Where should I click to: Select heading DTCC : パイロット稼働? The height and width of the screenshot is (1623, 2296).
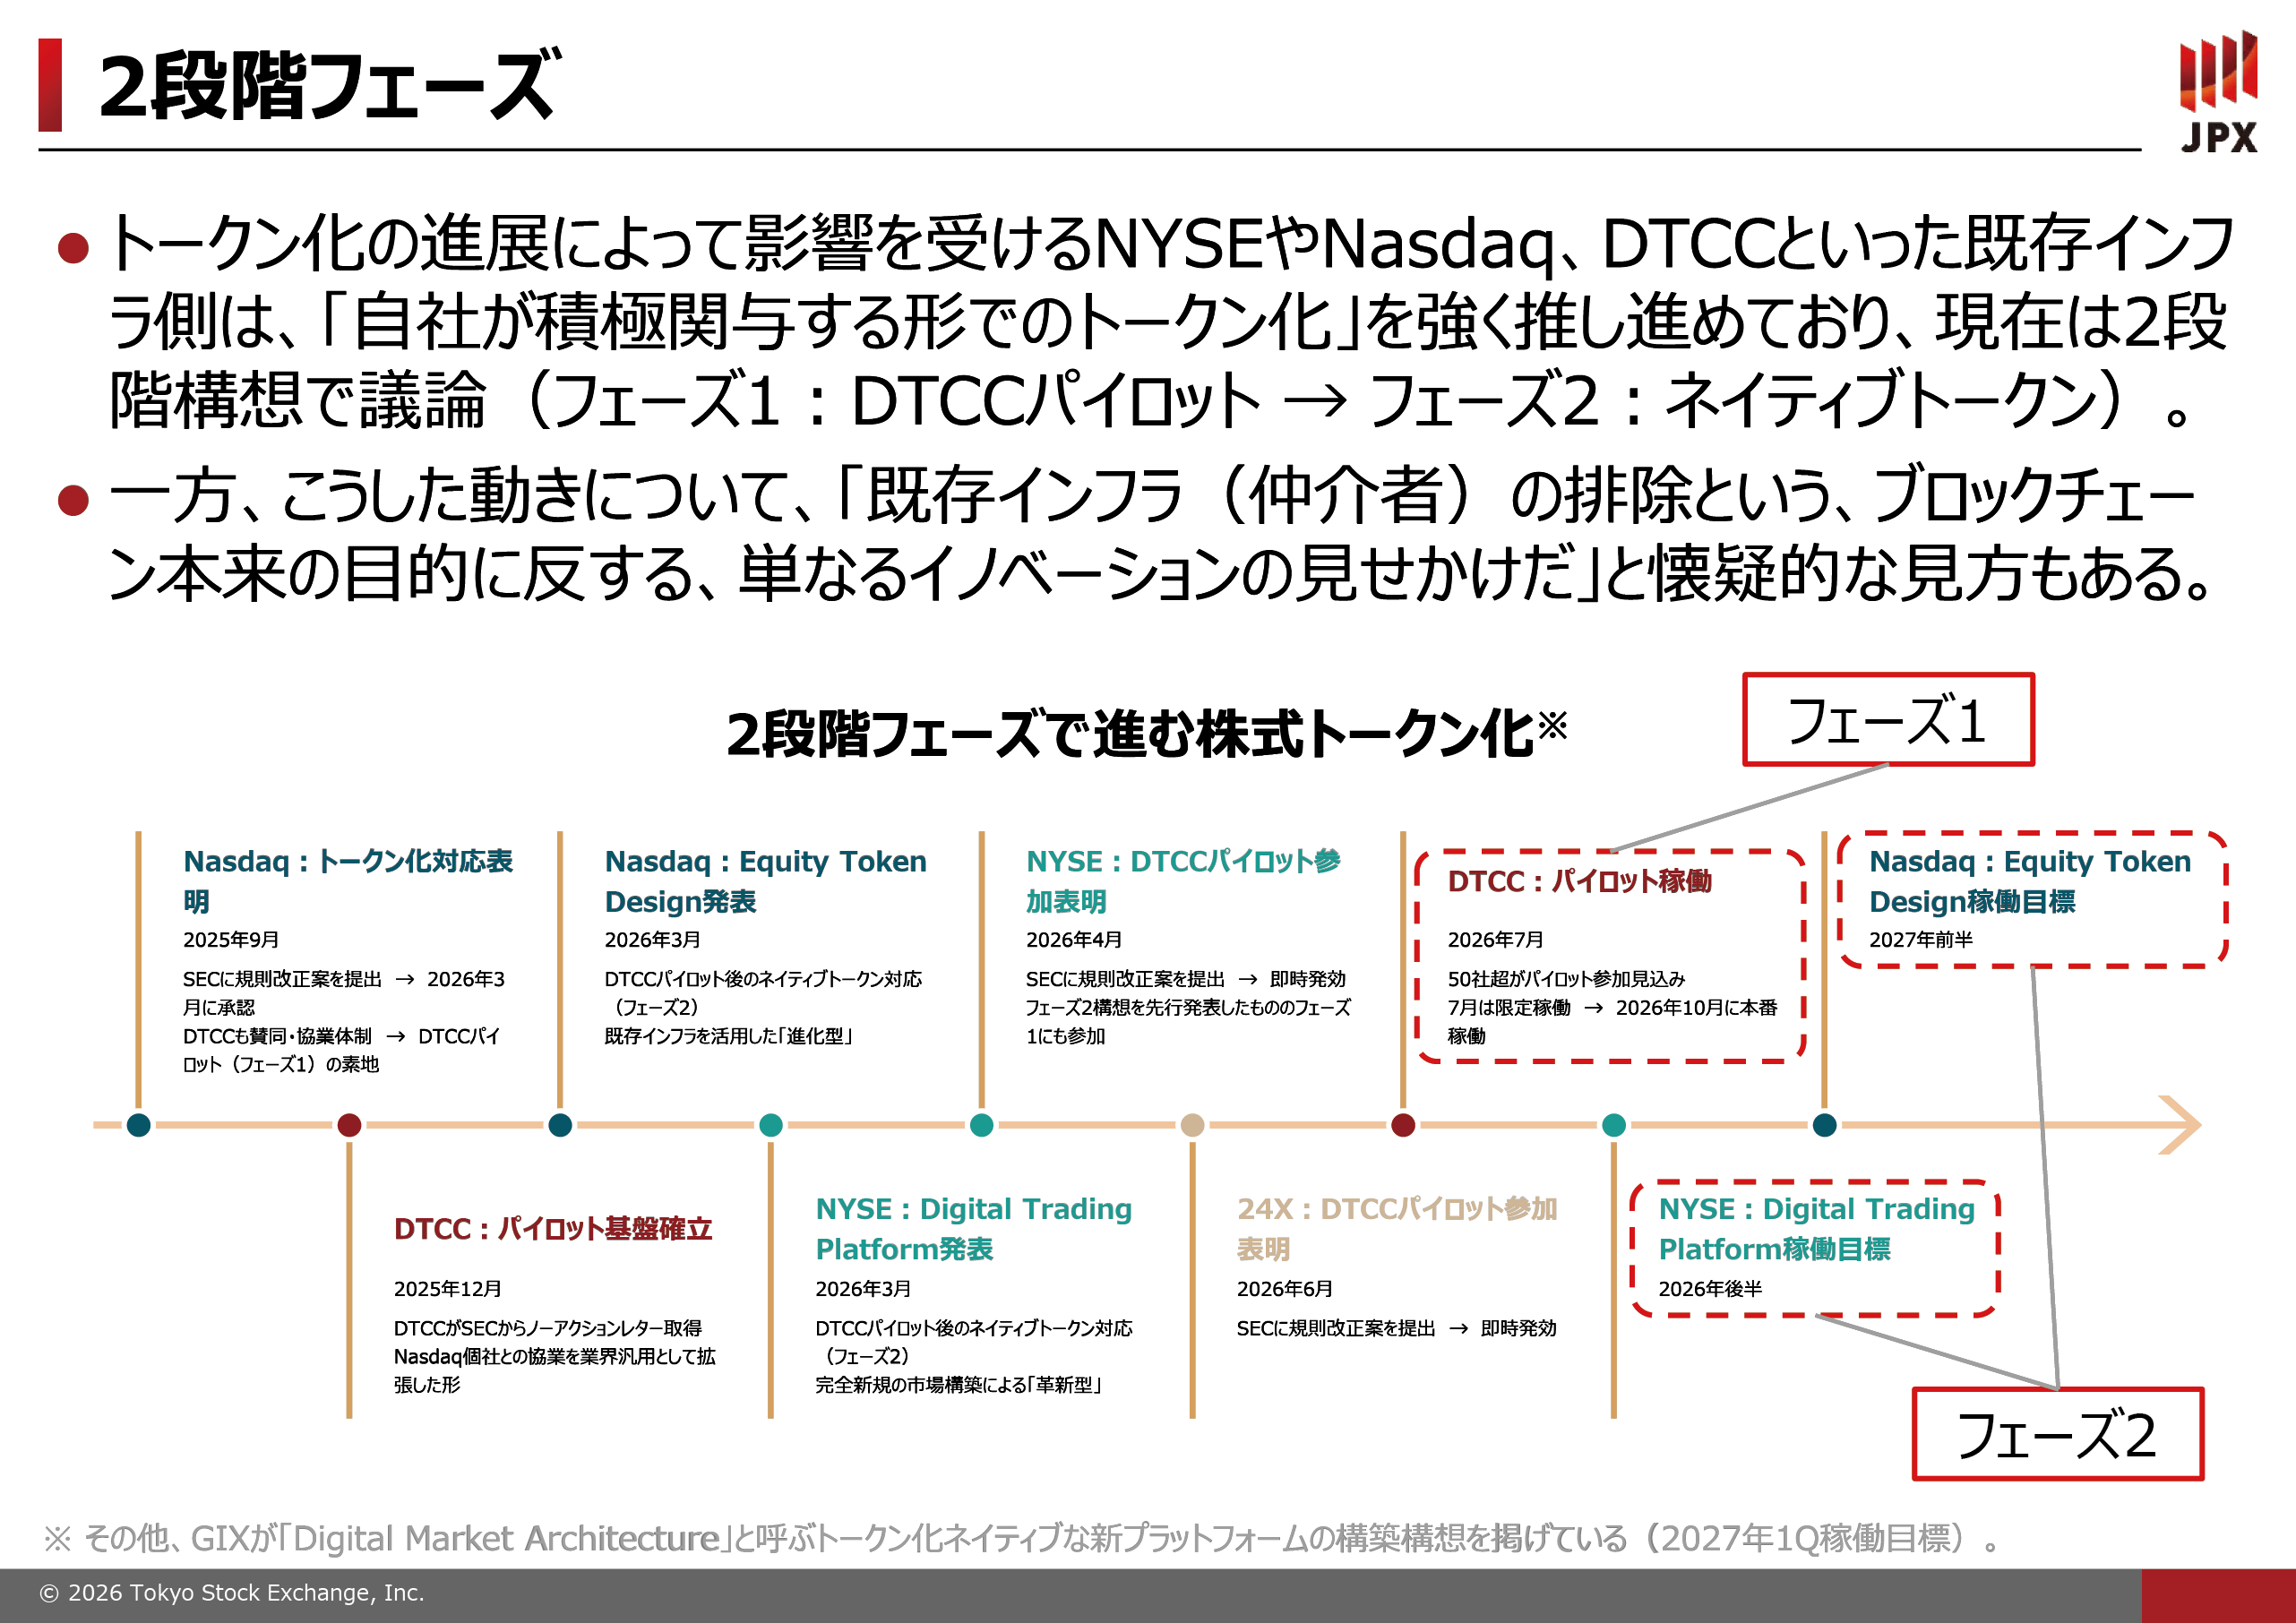coord(1580,881)
